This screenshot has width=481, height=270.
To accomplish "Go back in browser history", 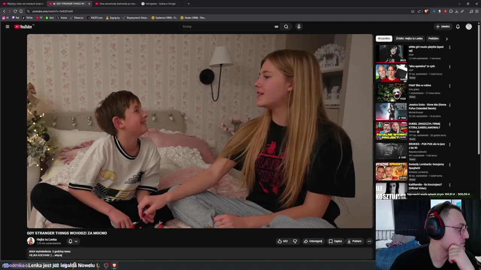I will point(4,11).
